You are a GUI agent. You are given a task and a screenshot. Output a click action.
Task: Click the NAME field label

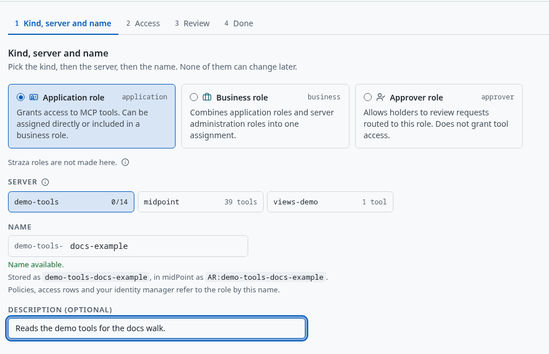(x=19, y=227)
